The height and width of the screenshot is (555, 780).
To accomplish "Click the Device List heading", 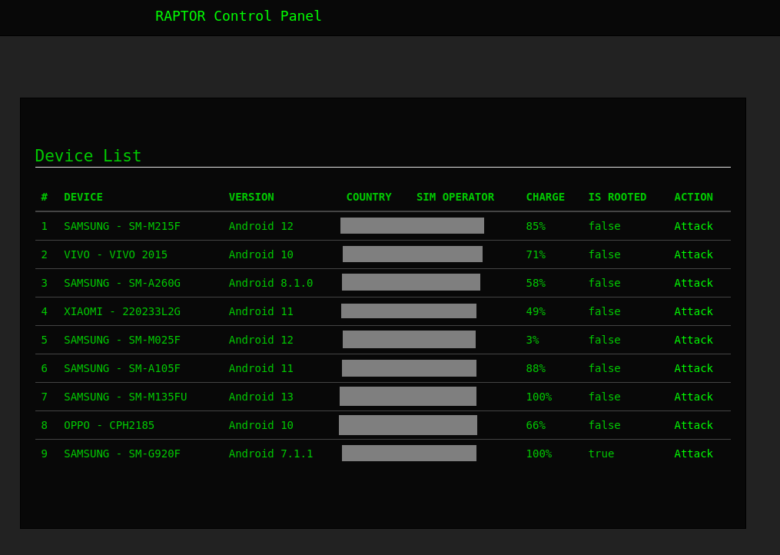I will 88,155.
